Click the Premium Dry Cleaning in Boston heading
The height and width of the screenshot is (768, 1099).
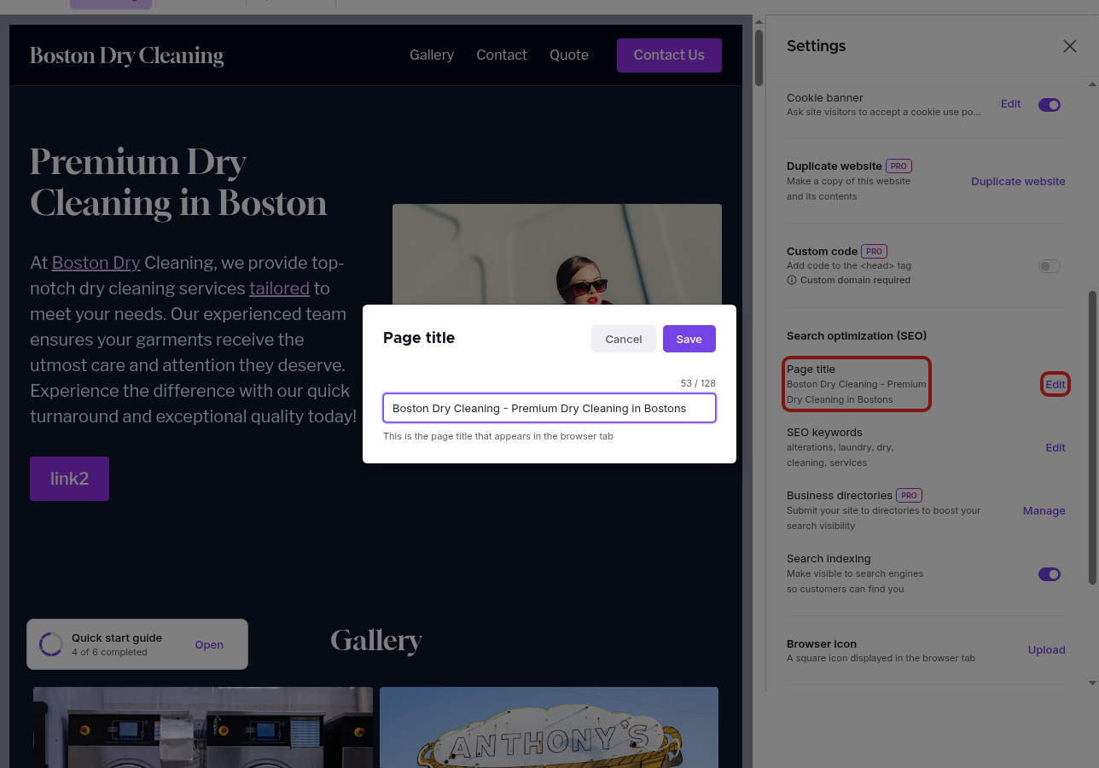tap(178, 182)
